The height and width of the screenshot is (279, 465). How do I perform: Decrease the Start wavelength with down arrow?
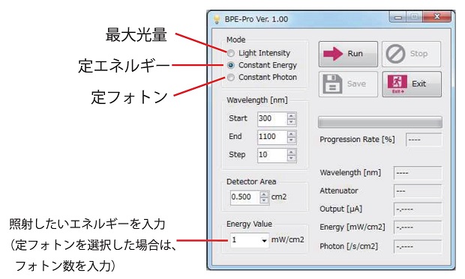[x=291, y=122]
